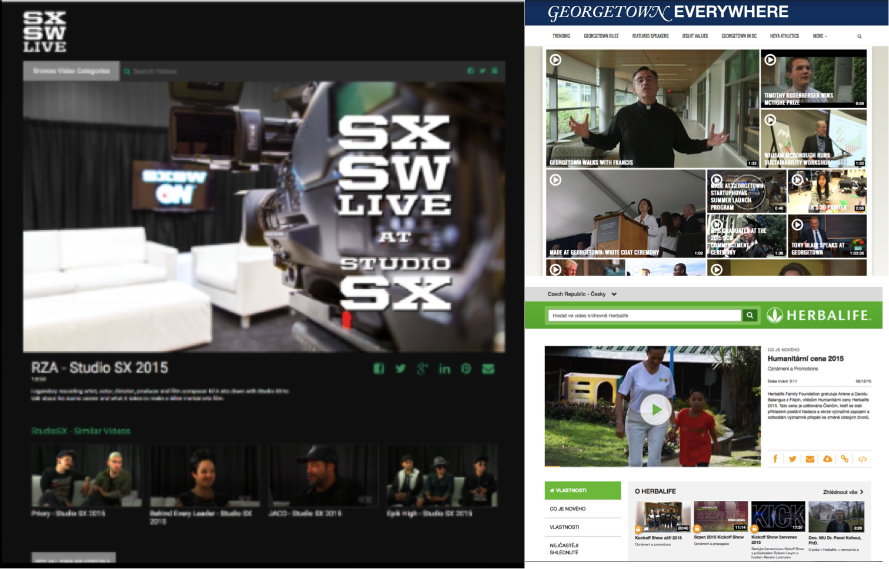Open Twitter icon in SXSW top bar
The image size is (889, 569).
tap(482, 71)
